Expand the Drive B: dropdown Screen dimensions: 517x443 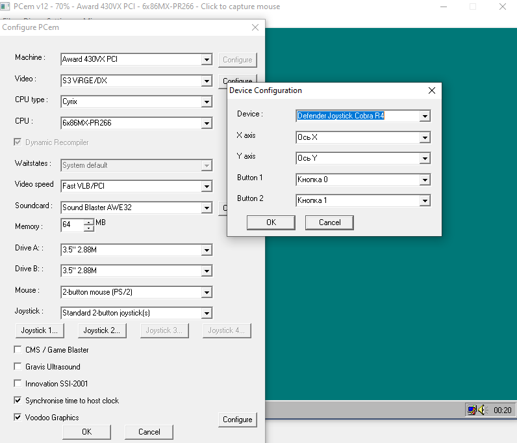pyautogui.click(x=207, y=271)
